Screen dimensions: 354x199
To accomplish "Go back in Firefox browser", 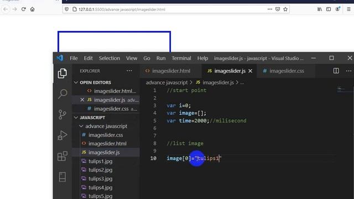I will click(6, 9).
